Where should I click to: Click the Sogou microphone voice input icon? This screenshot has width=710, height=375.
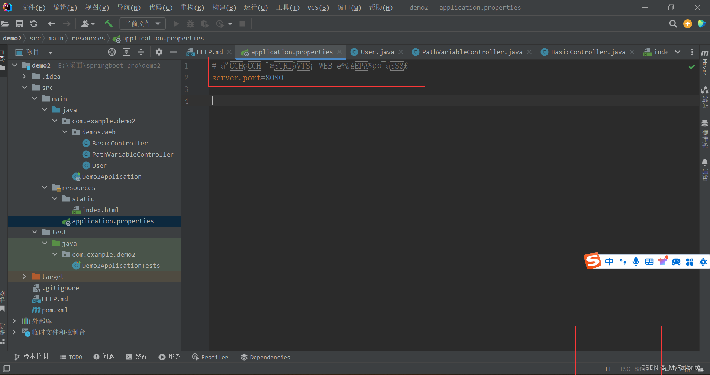pos(636,262)
